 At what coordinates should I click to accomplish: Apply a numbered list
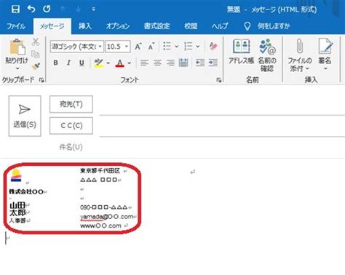tap(188, 46)
